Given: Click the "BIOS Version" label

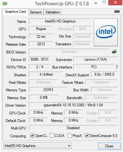Looking at the screenshot, I should [16, 52].
